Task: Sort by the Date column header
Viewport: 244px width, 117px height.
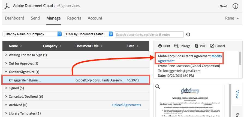Action: click(133, 46)
